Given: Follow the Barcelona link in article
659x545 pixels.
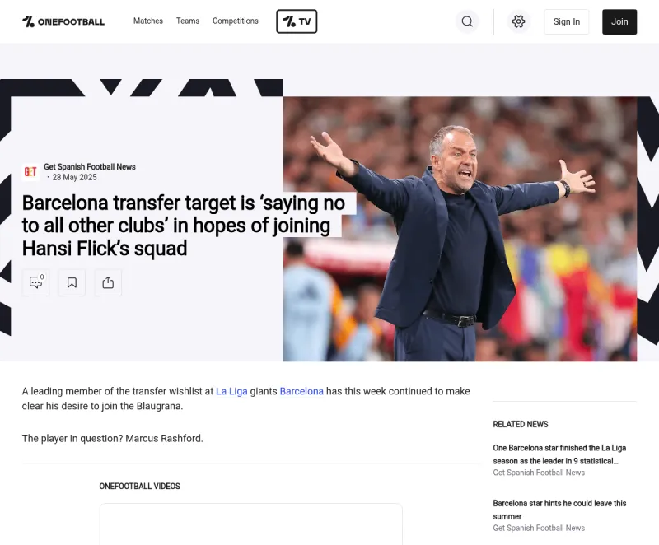Looking at the screenshot, I should 301,391.
